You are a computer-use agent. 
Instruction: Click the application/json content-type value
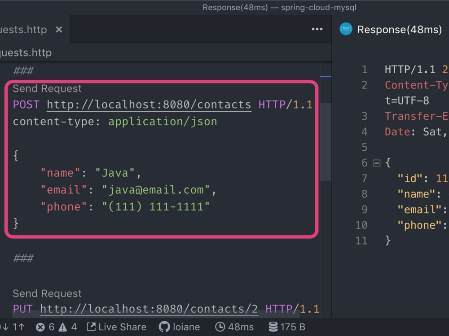tap(163, 122)
